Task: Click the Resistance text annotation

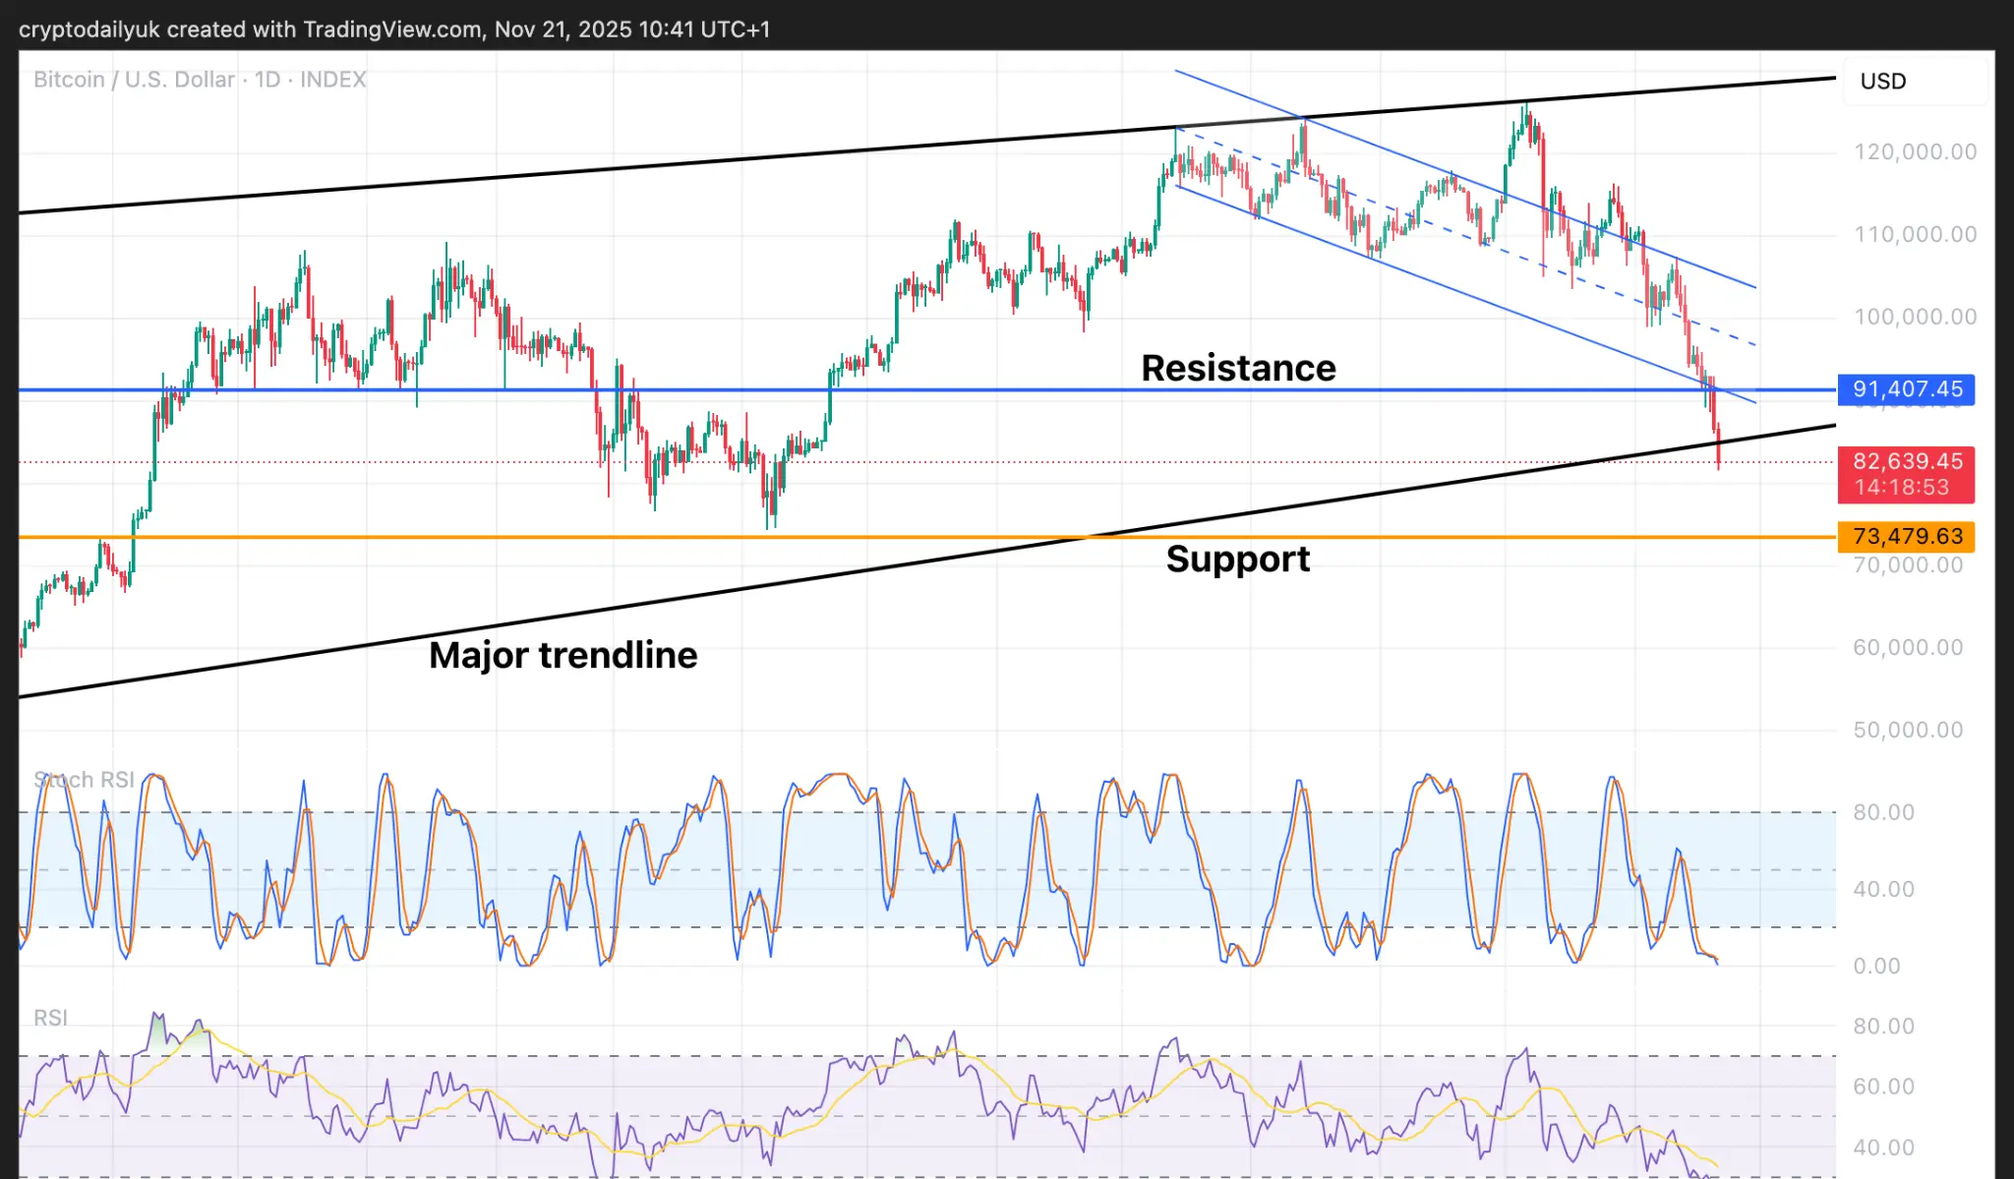Action: [x=1237, y=369]
